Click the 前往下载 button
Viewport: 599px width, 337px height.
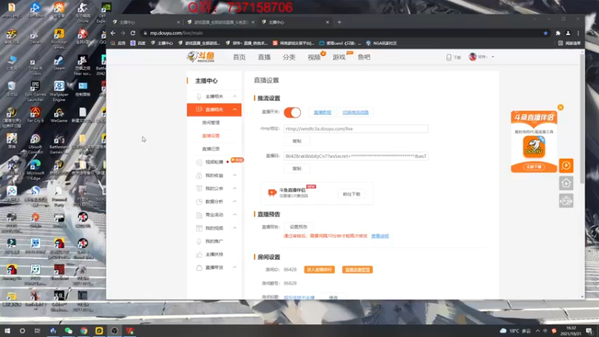(351, 194)
